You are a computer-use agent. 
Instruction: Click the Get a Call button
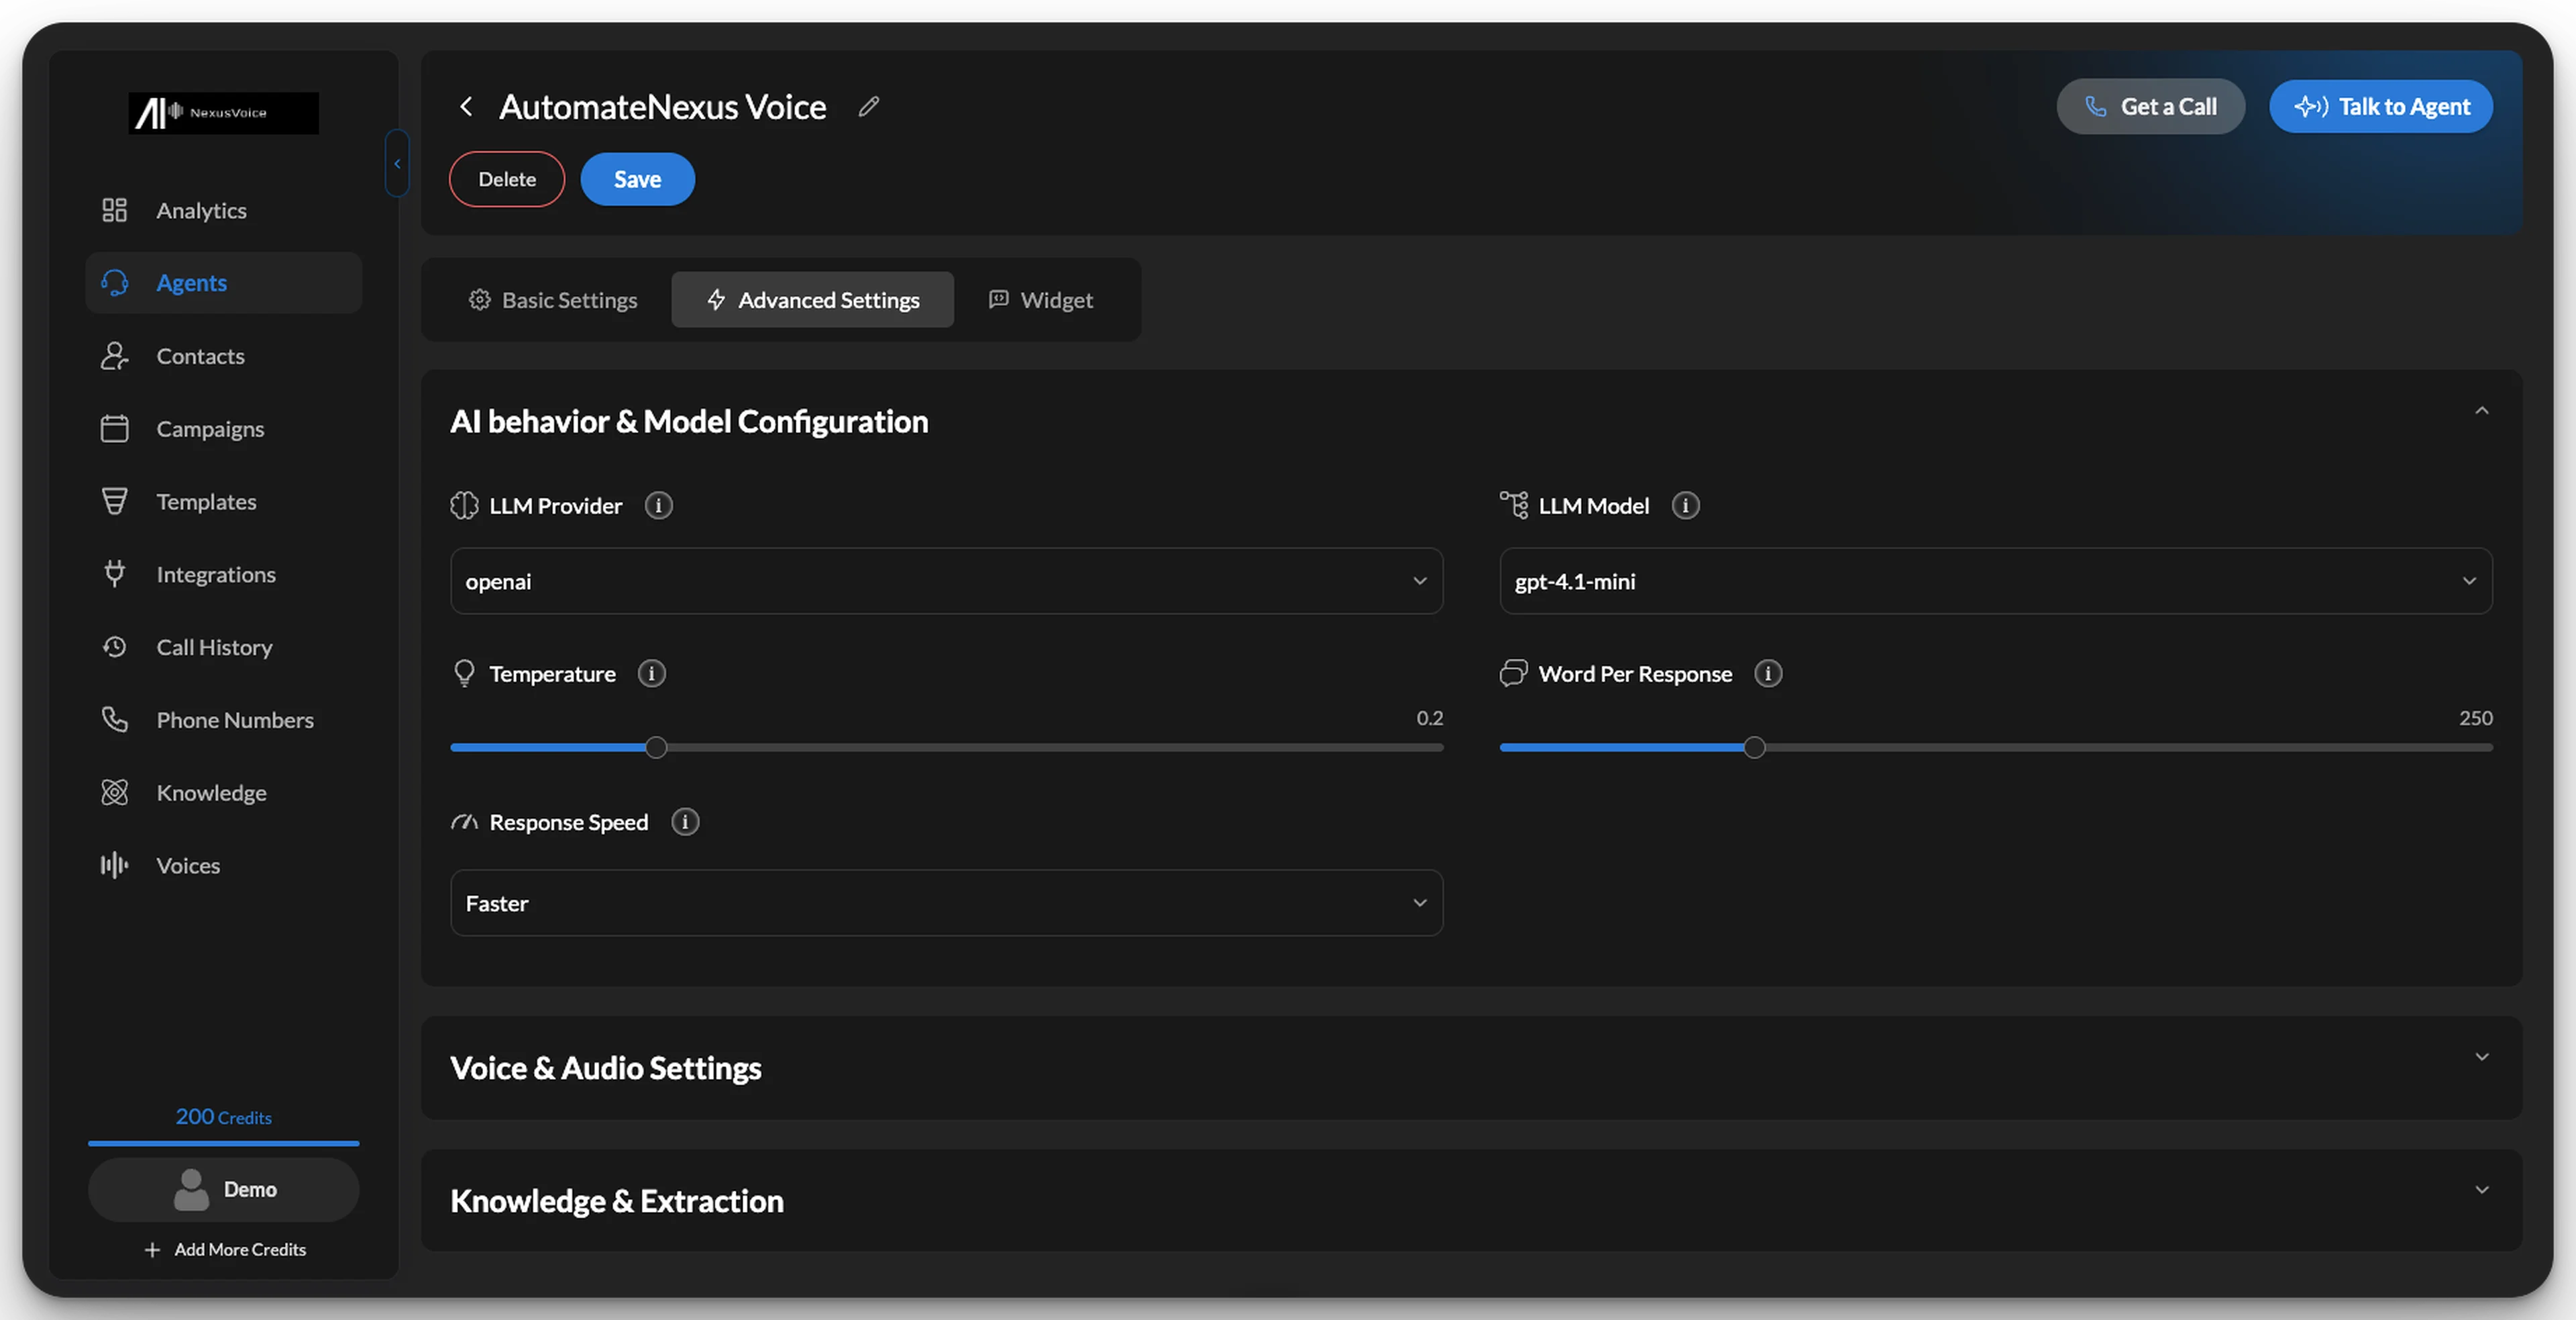2150,106
